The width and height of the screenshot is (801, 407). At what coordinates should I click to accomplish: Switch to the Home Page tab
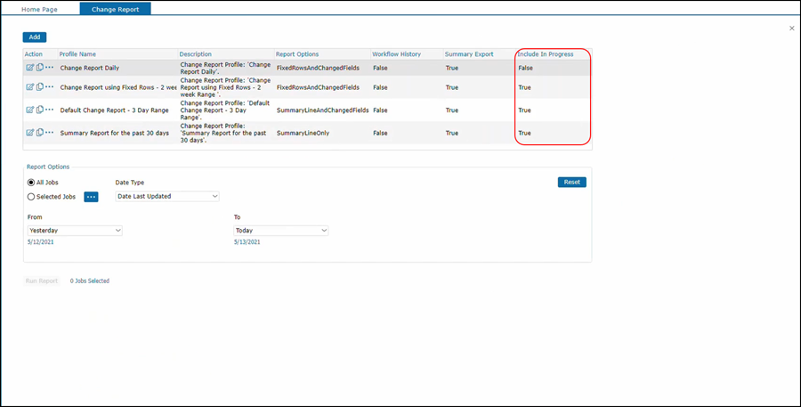tap(40, 9)
